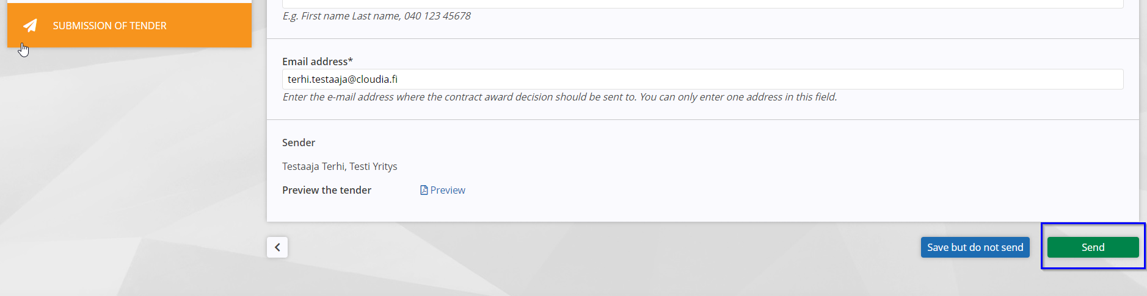Focus the Email address input field
Image resolution: width=1147 pixels, height=296 pixels.
coord(702,79)
